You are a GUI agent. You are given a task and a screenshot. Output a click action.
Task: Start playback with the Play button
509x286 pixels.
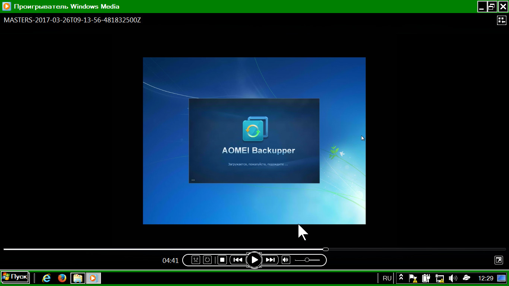coord(255,260)
